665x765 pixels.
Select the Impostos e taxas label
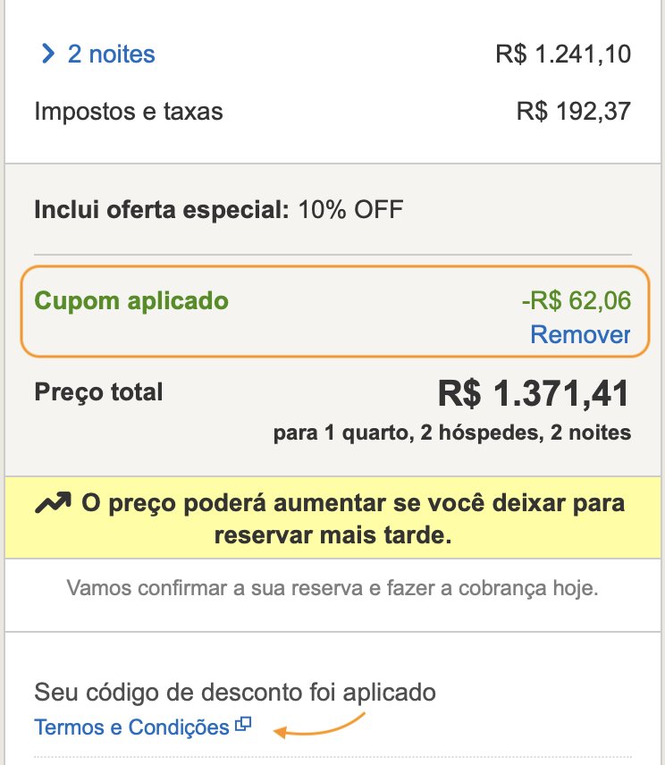[129, 111]
